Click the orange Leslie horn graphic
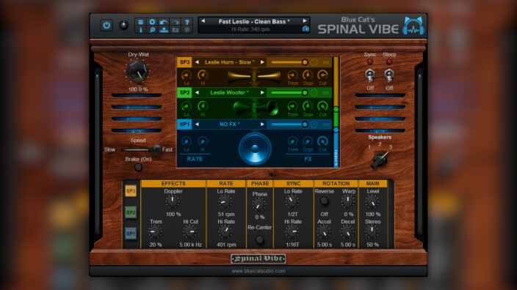This screenshot has height=290, width=517. (254, 77)
